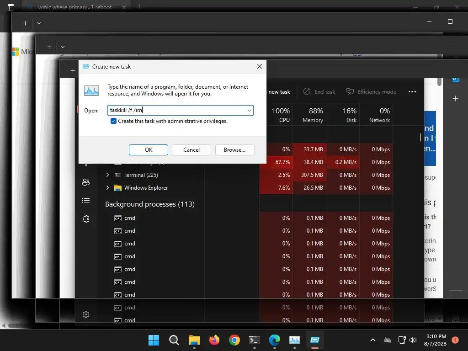Open Terminal from taskbar

click(254, 340)
